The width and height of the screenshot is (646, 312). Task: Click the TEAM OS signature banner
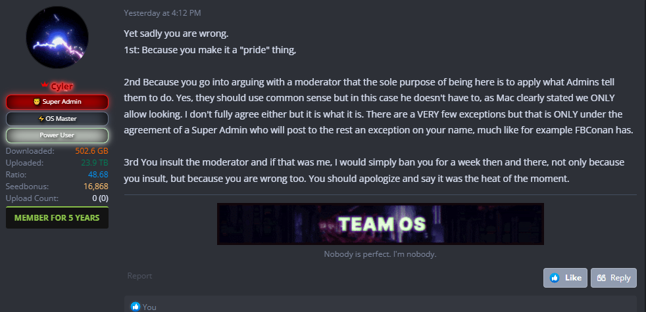coord(380,224)
